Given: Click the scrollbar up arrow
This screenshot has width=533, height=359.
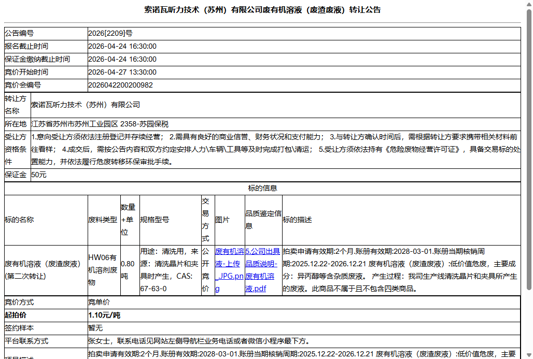Looking at the screenshot, I should click(529, 4).
